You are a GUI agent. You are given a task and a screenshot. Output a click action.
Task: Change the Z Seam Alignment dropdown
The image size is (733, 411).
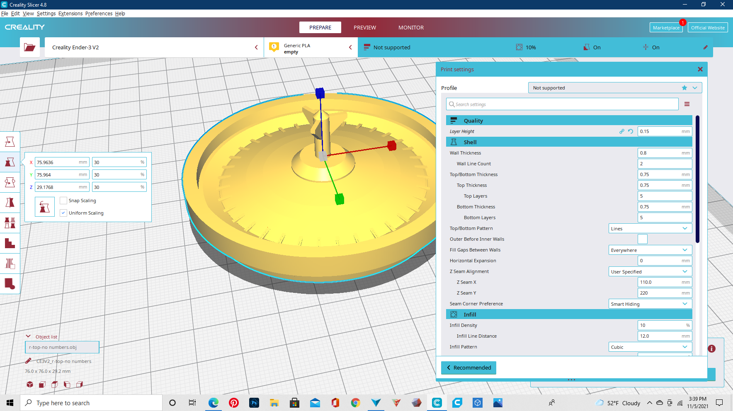(650, 271)
